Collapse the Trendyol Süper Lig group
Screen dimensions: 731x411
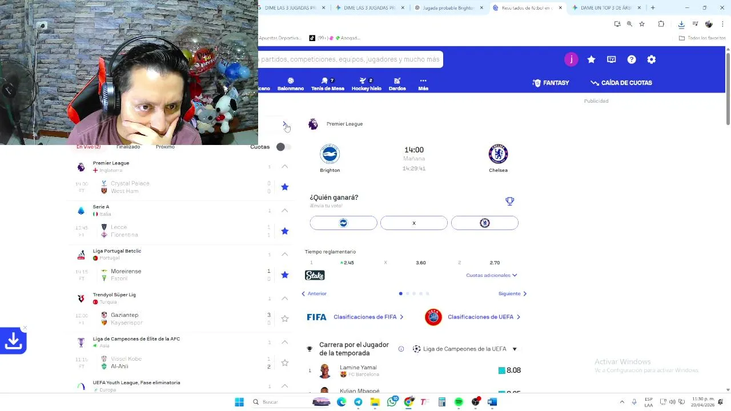coord(284,299)
